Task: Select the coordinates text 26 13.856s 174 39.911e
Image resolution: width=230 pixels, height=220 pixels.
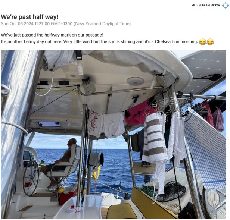Action: coord(205,6)
